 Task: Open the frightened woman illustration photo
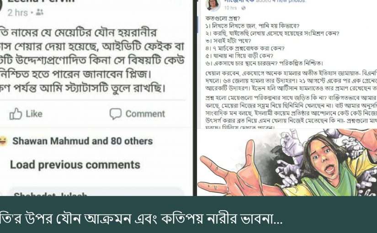tap(287, 162)
